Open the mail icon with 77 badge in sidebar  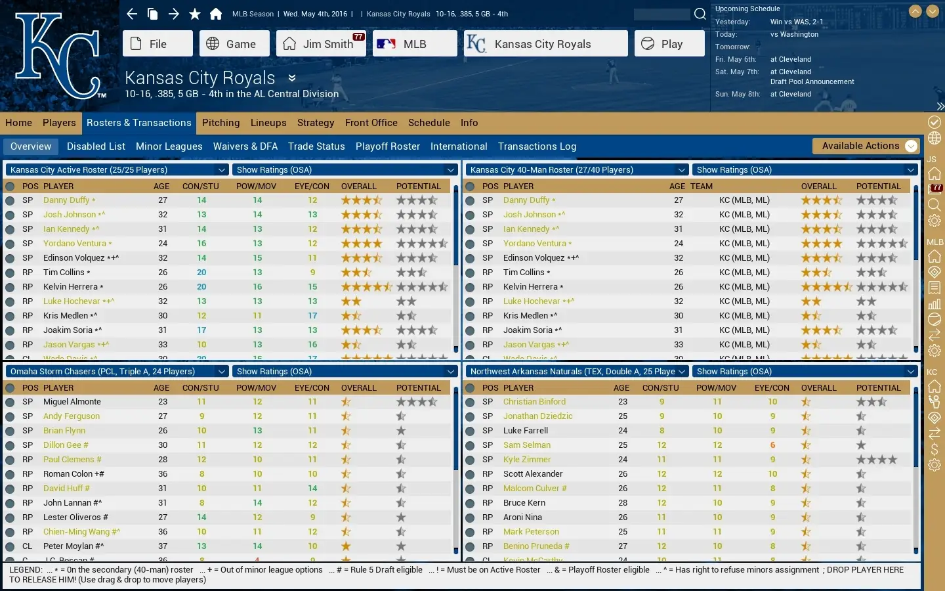(934, 189)
